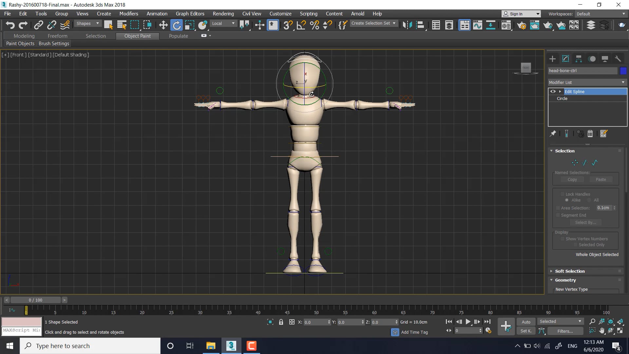Open the Motion command panel tab
629x354 pixels.
[x=592, y=59]
